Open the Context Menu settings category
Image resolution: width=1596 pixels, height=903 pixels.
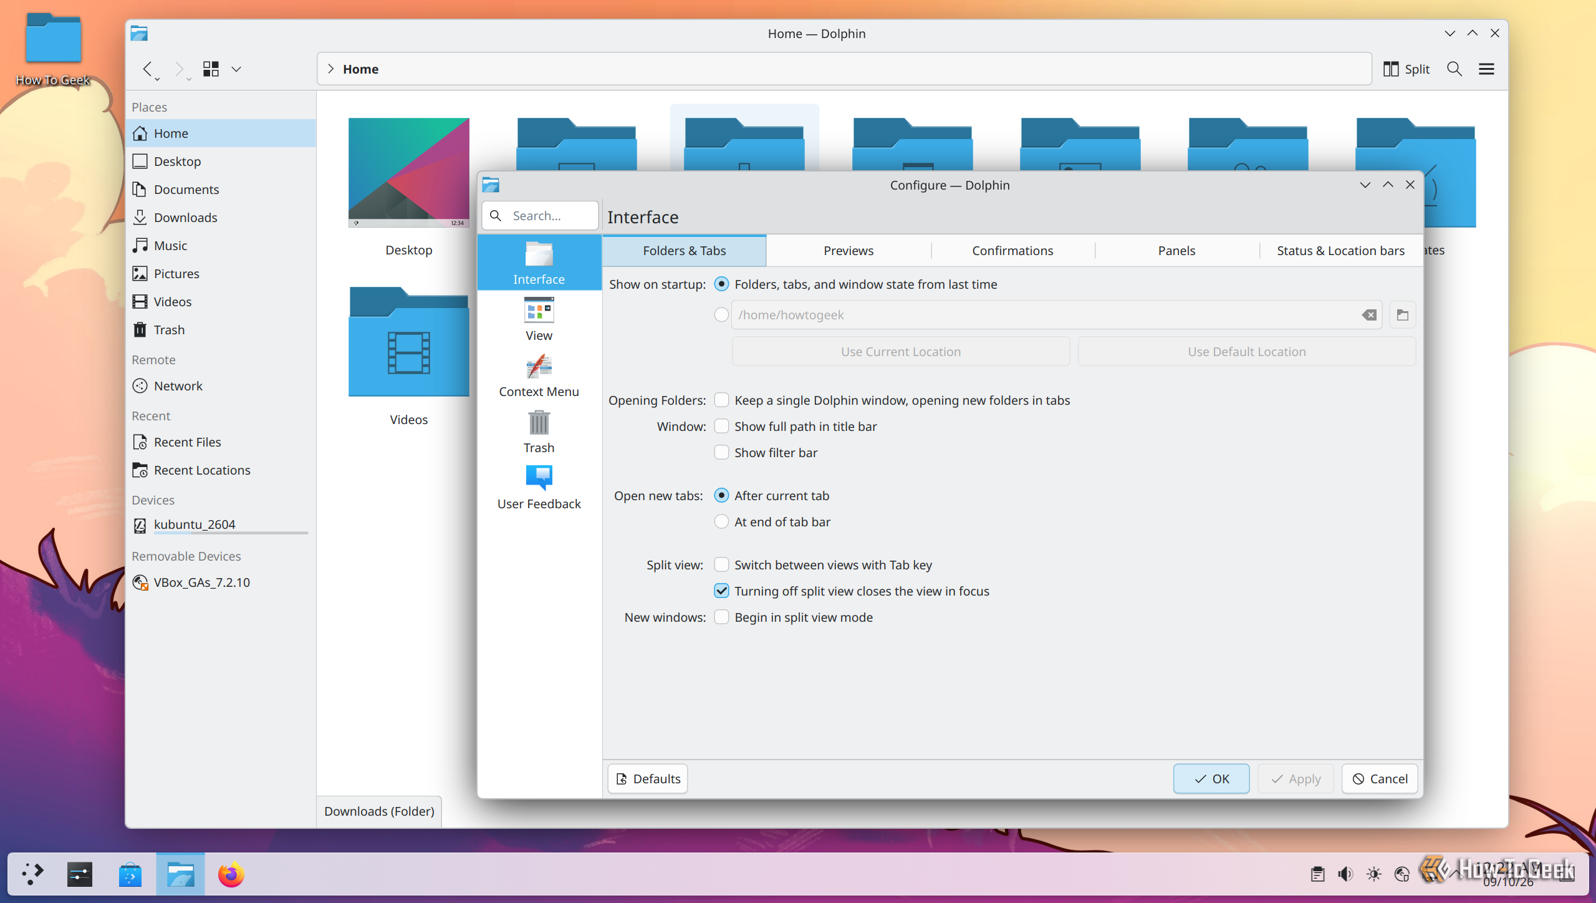click(539, 375)
